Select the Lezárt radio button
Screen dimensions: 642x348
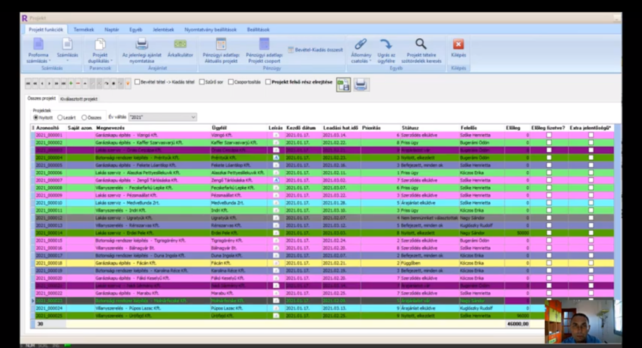[x=60, y=117]
